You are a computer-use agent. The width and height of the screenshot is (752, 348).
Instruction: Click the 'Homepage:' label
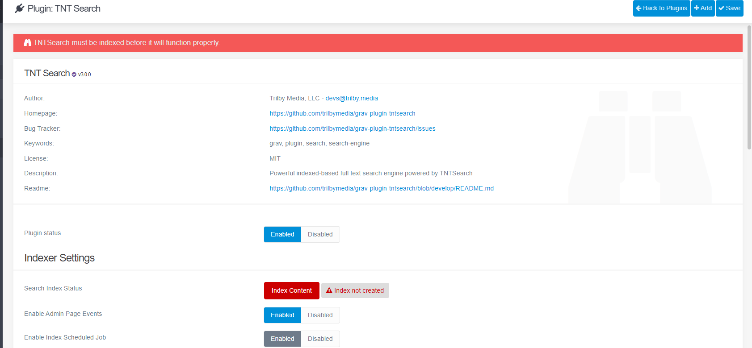click(41, 113)
